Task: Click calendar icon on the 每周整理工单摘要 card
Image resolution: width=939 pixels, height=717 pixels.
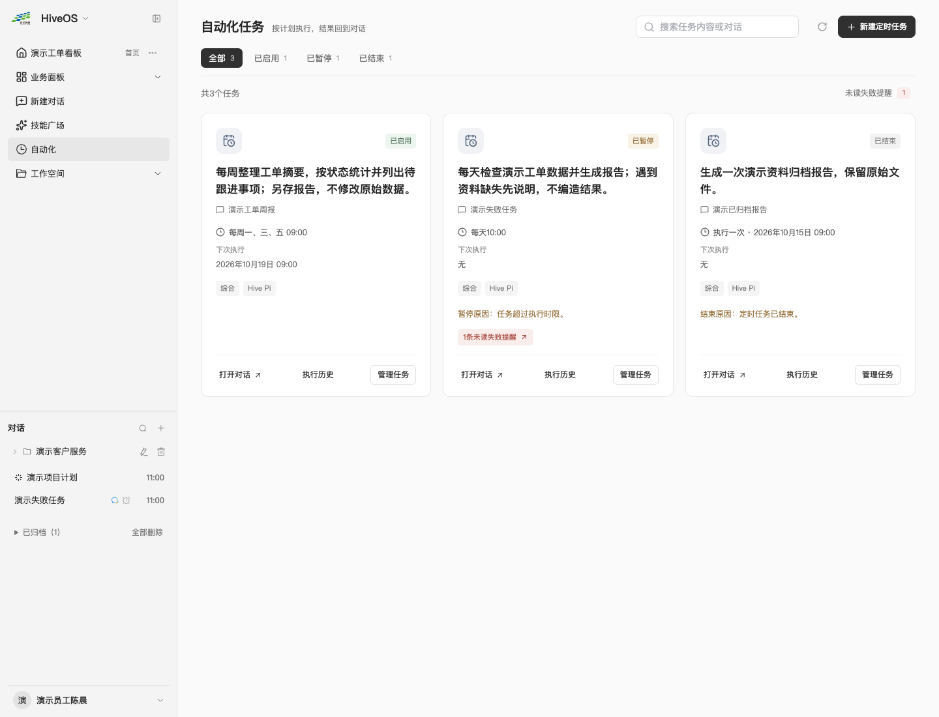Action: click(229, 141)
